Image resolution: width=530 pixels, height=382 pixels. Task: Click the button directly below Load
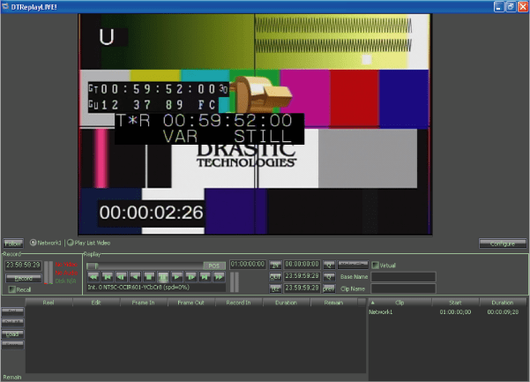[x=13, y=344]
